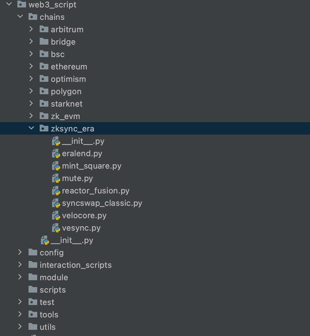
Task: Click the web3_script folder icon
Action: pyautogui.click(x=22, y=4)
